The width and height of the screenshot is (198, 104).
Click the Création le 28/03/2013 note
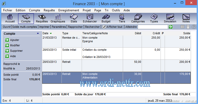[96, 57]
